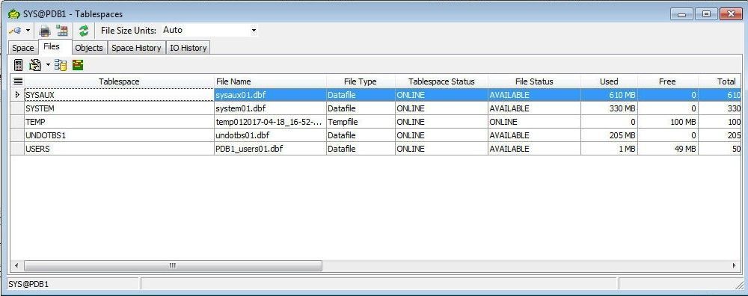The image size is (748, 296).
Task: Open the Objects tab
Action: [x=89, y=48]
